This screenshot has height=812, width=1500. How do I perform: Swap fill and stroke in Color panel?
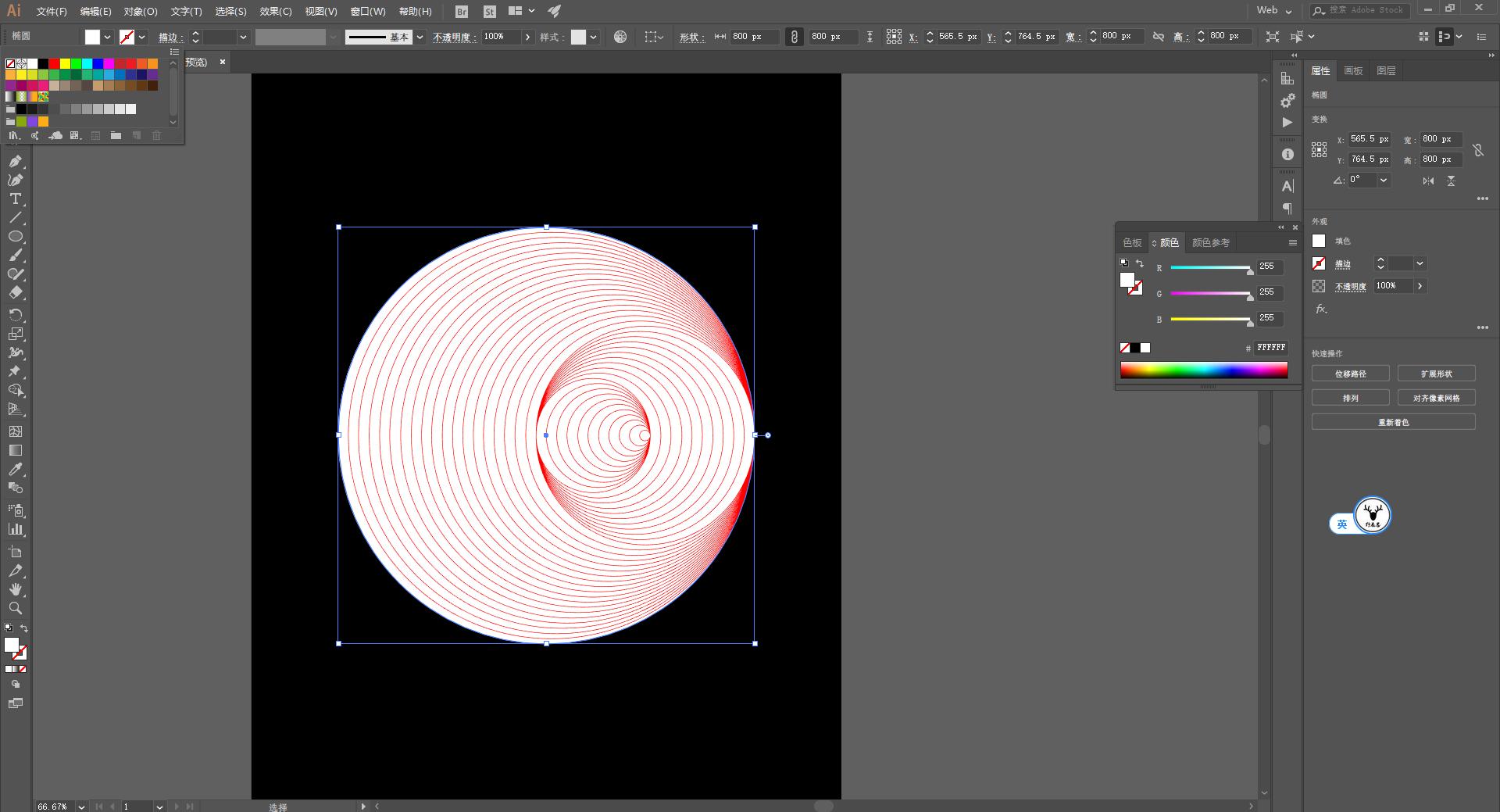(1140, 263)
